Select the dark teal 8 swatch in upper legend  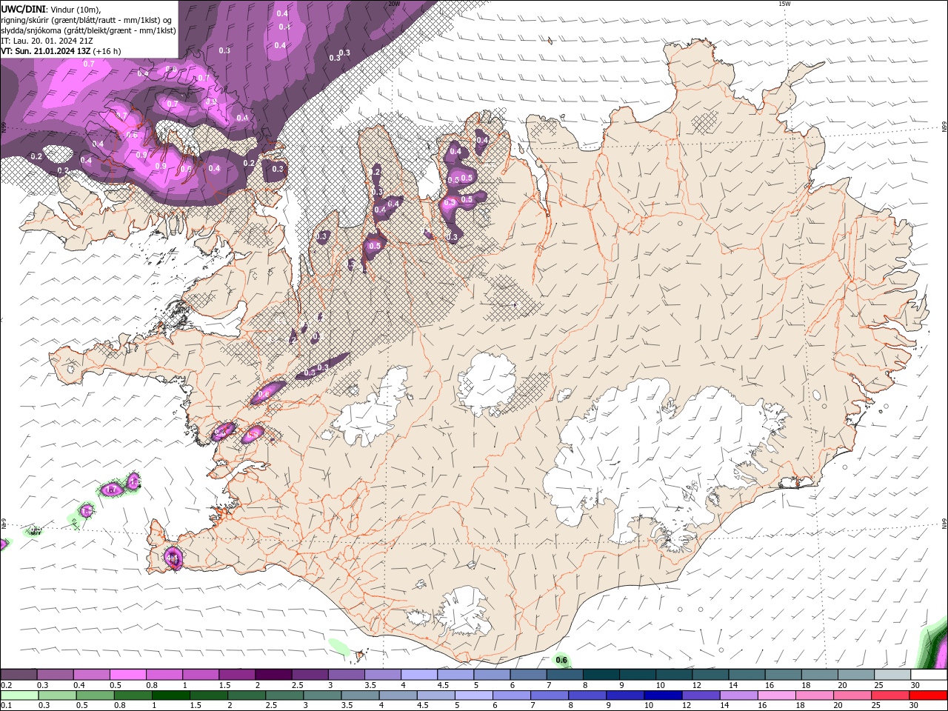pyautogui.click(x=601, y=675)
